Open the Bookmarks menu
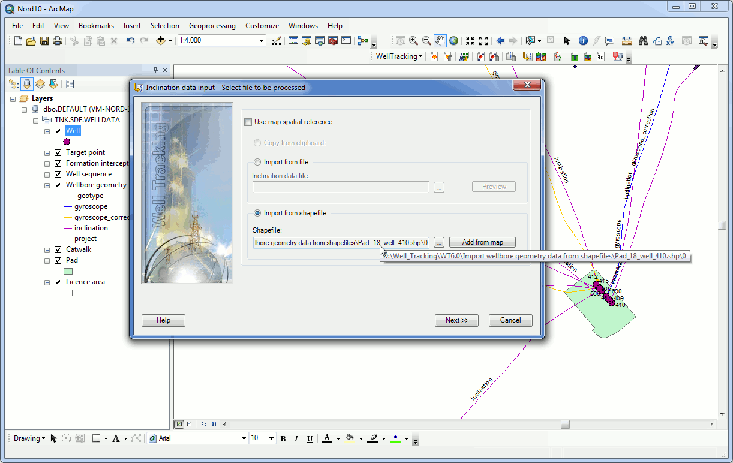The image size is (733, 463). click(96, 26)
